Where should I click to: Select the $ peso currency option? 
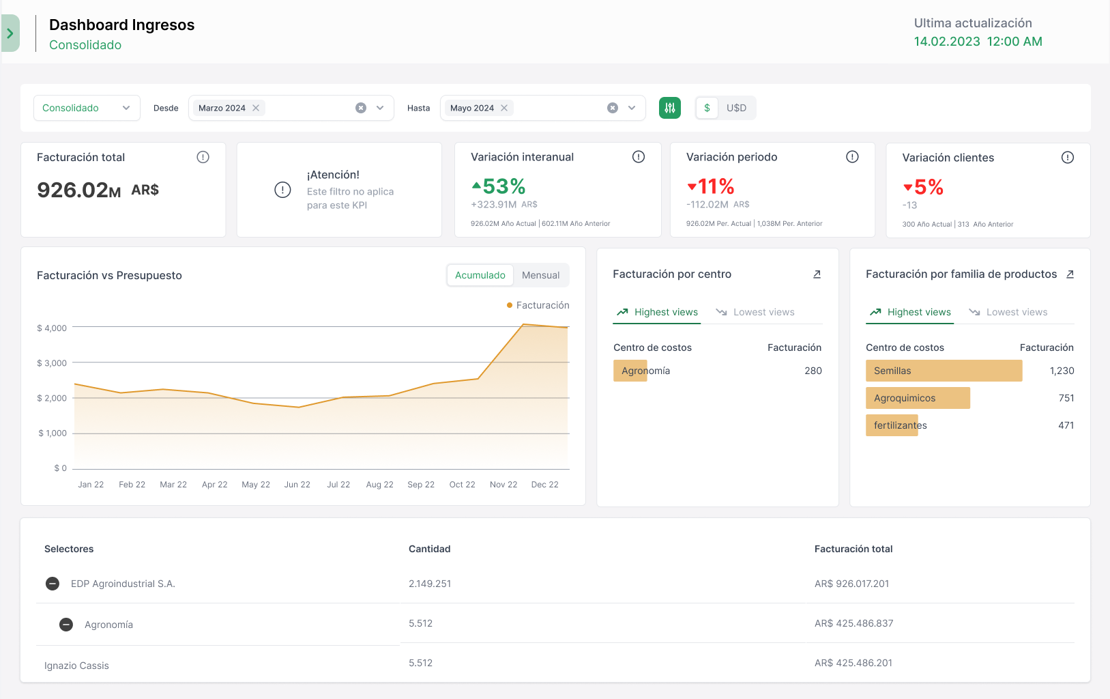[x=707, y=108]
